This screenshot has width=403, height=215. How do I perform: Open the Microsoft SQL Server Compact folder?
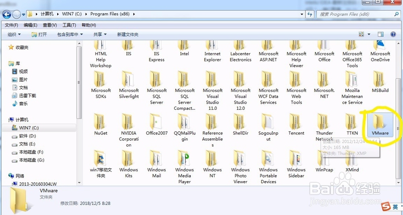(x=185, y=91)
